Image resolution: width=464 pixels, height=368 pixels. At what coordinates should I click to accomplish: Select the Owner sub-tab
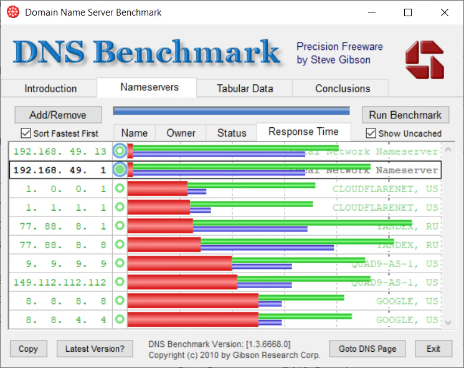(181, 133)
